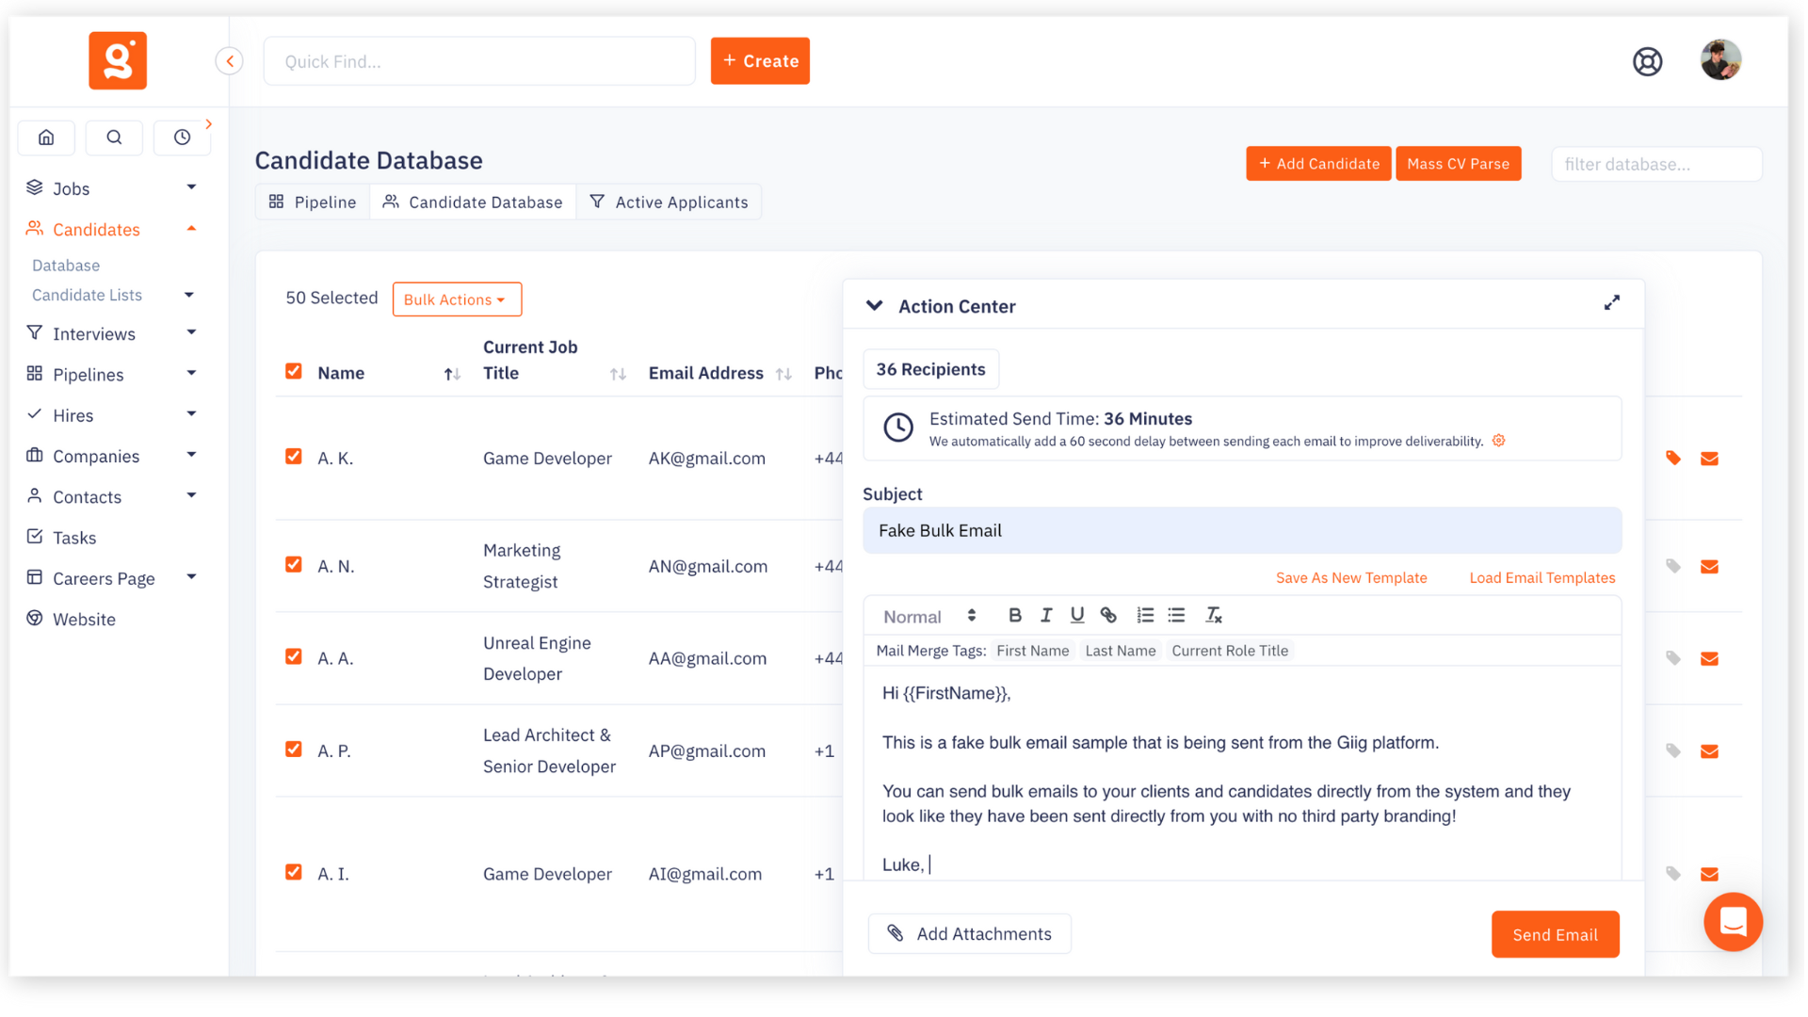
Task: Apply bold formatting in the email editor
Action: [x=1015, y=614]
